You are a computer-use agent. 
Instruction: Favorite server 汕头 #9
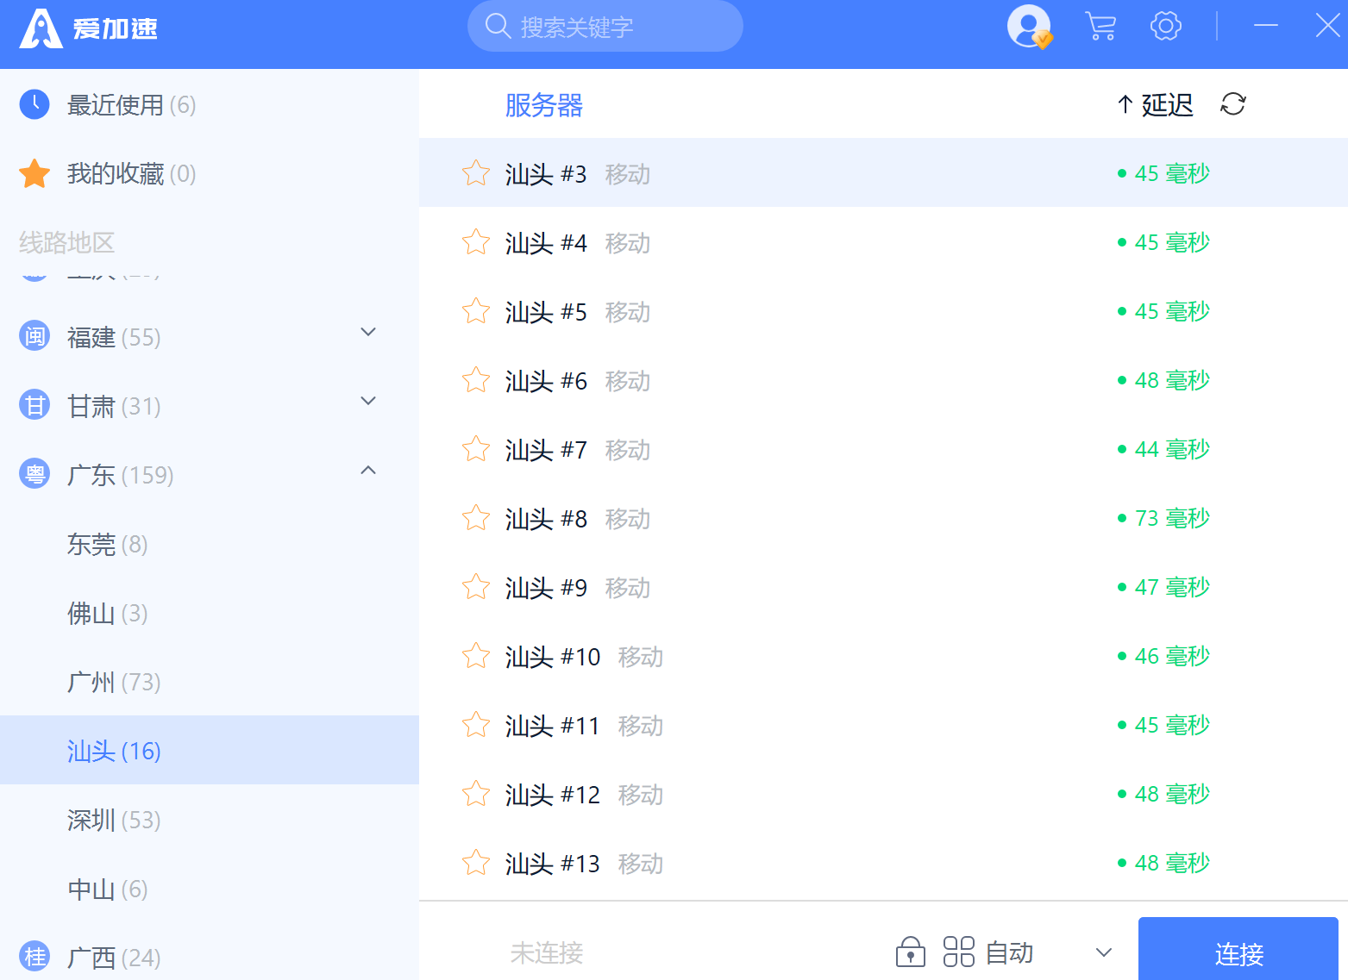[x=476, y=587]
